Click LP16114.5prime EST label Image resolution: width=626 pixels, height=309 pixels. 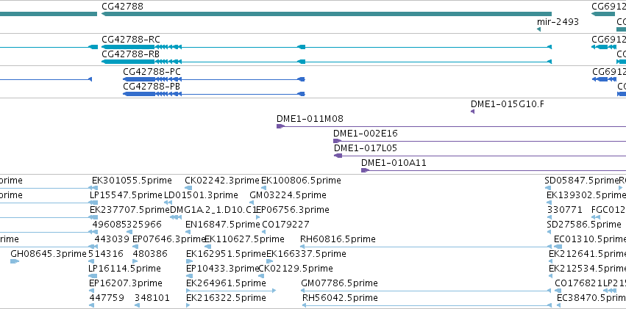pos(124,269)
